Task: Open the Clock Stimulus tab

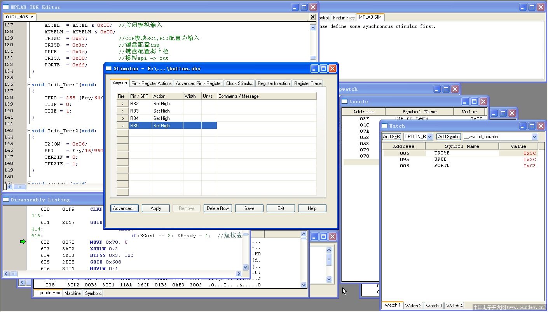Action: pyautogui.click(x=239, y=83)
